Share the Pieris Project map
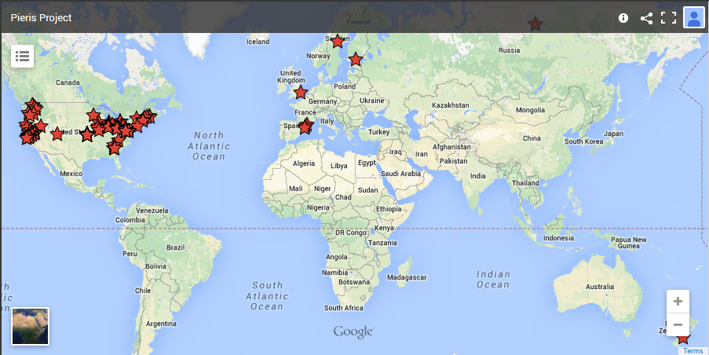 (x=646, y=18)
